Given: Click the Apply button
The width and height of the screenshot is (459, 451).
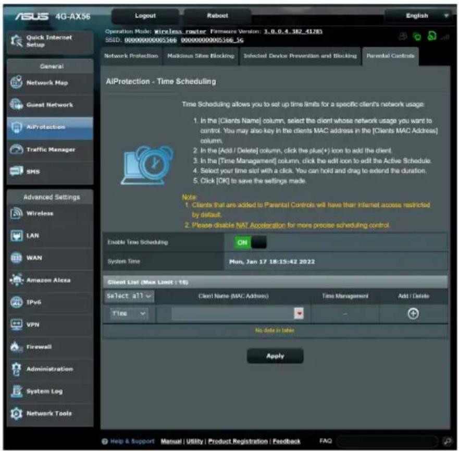Looking at the screenshot, I should tap(275, 356).
